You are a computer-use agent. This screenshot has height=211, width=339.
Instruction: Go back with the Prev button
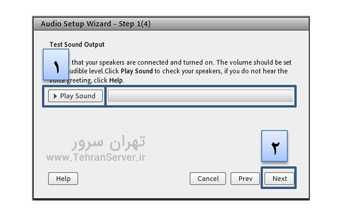tap(245, 179)
